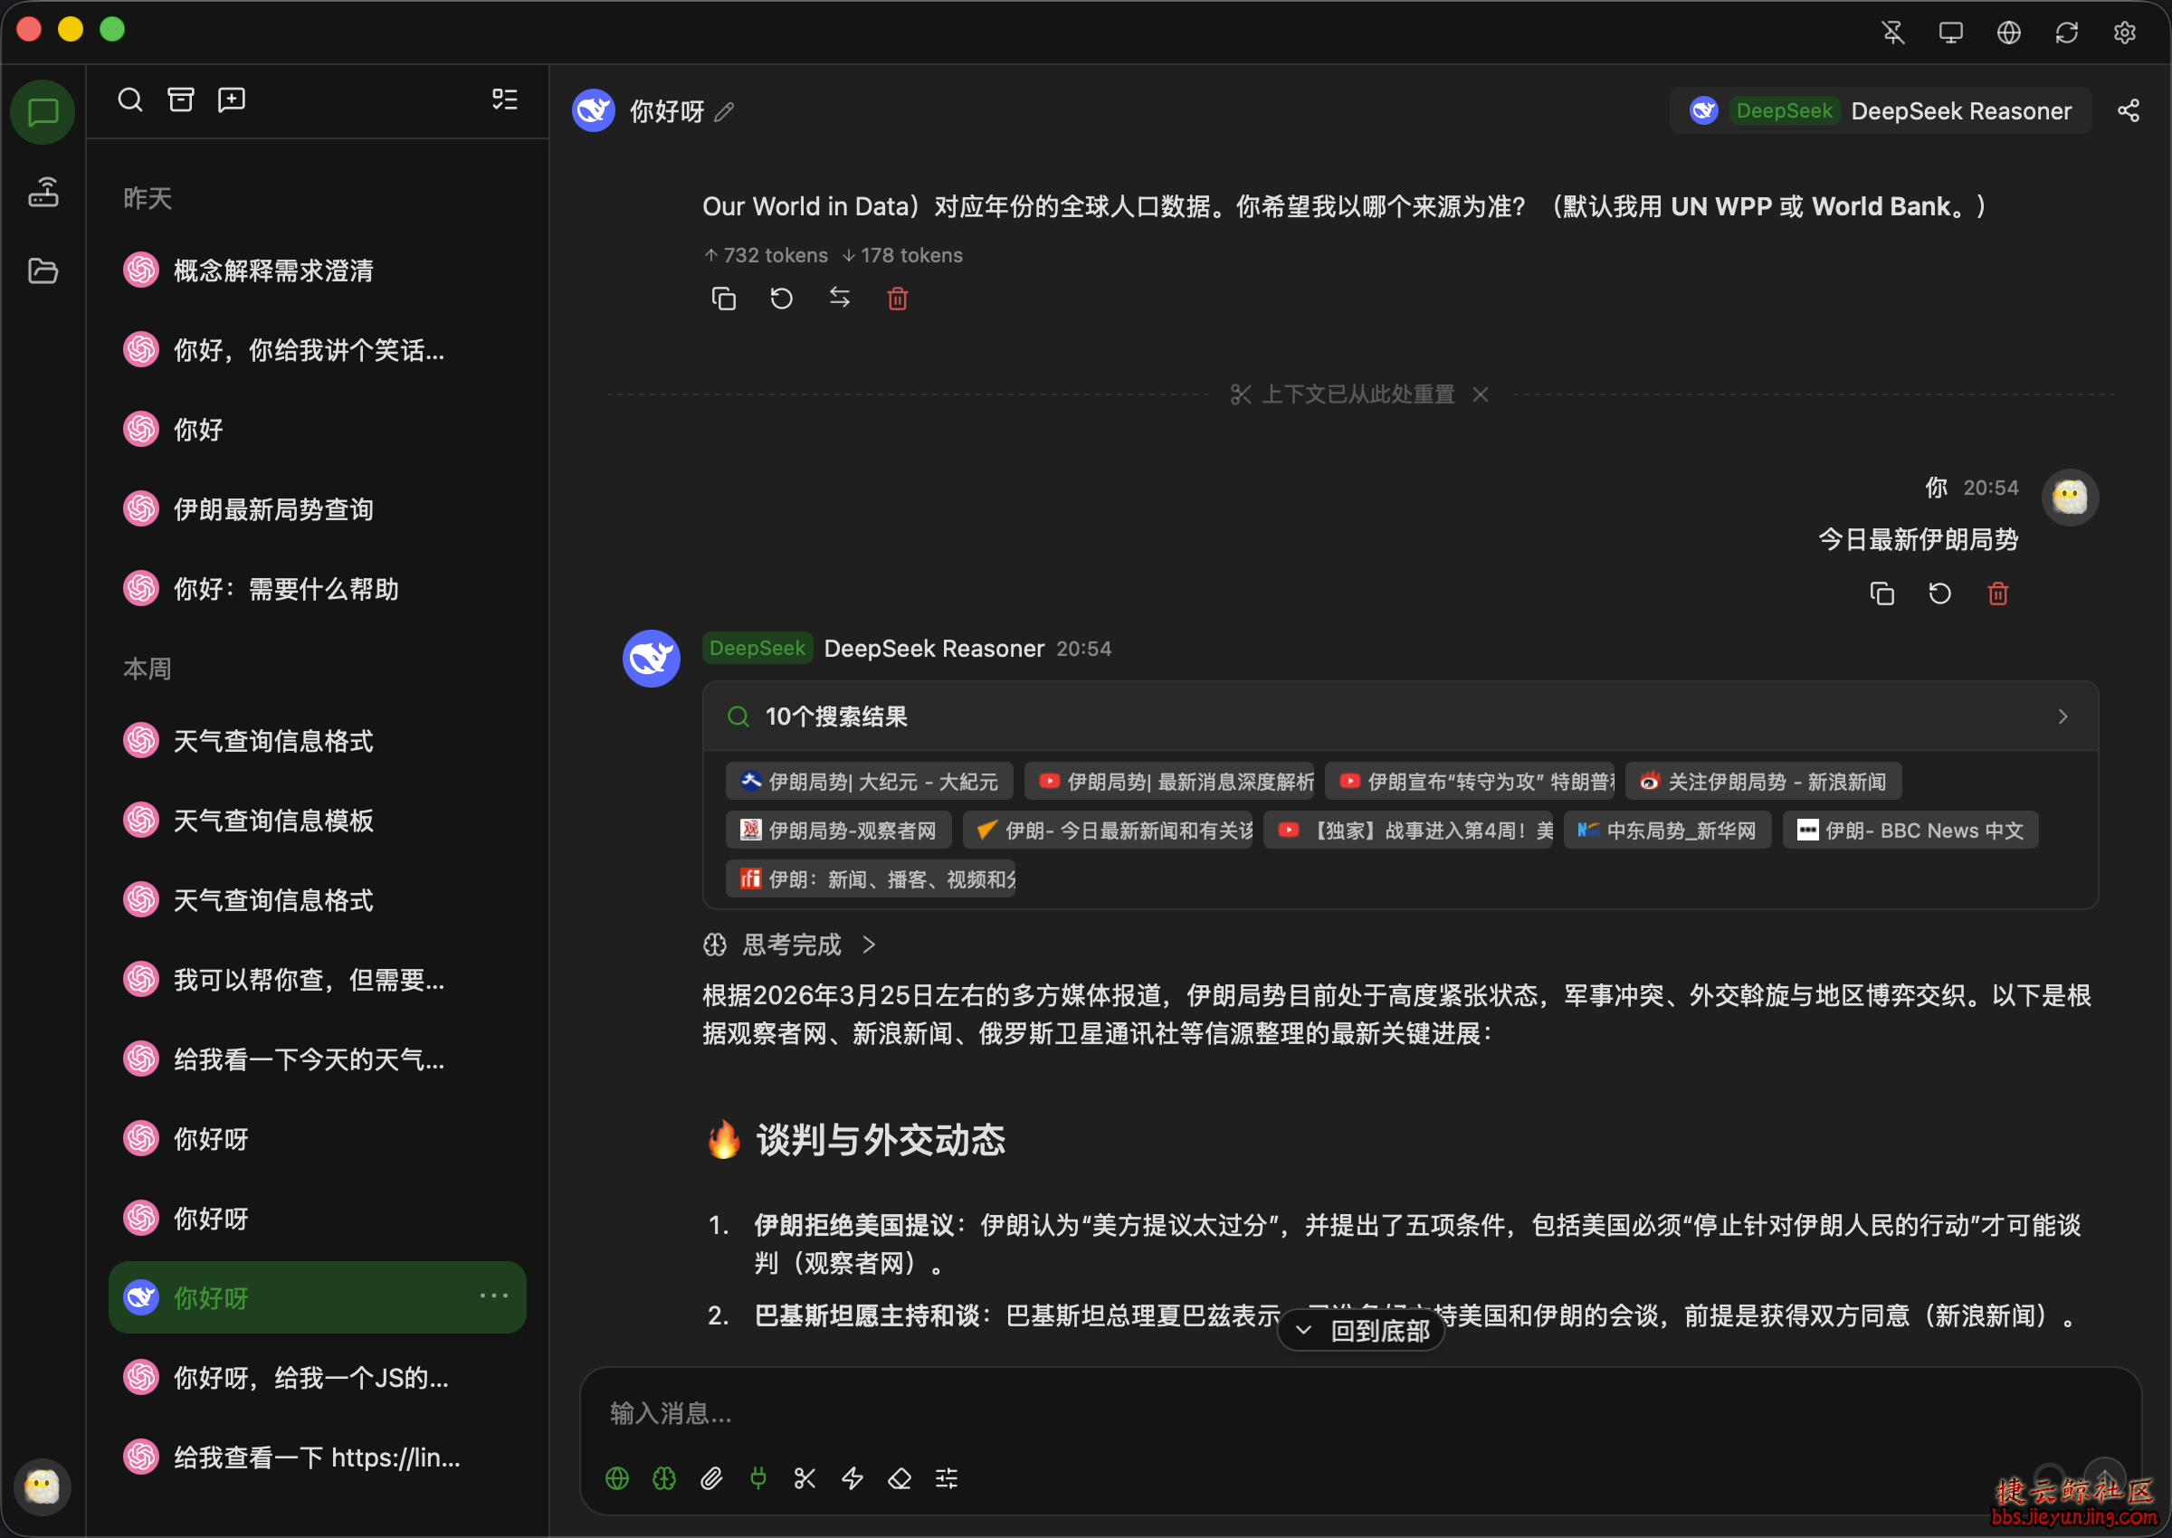Toggle the brain thinking icon in input toolbar
The image size is (2172, 1538).
[x=664, y=1478]
